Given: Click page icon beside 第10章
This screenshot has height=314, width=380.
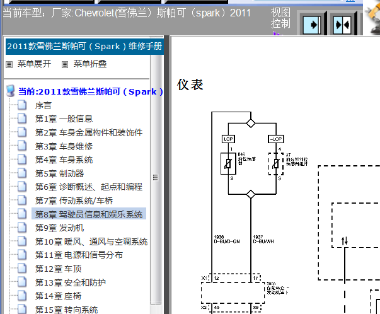Looking at the screenshot, I should [22, 241].
